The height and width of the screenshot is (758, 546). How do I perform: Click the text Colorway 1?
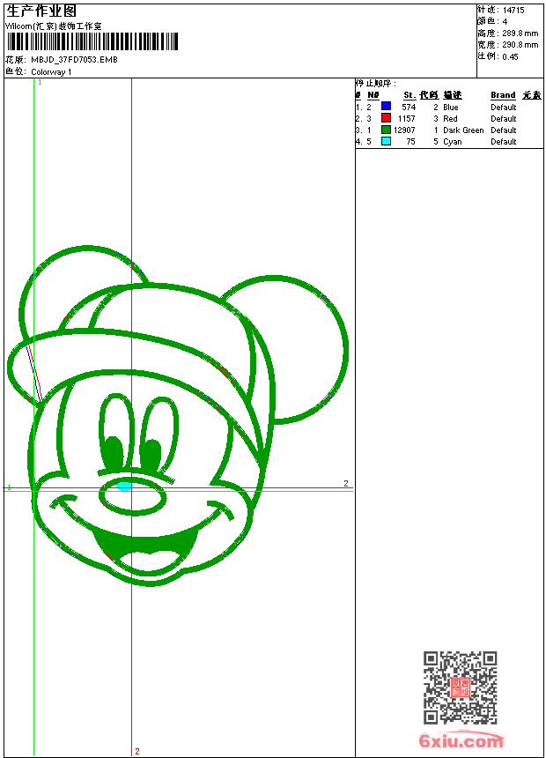click(51, 72)
